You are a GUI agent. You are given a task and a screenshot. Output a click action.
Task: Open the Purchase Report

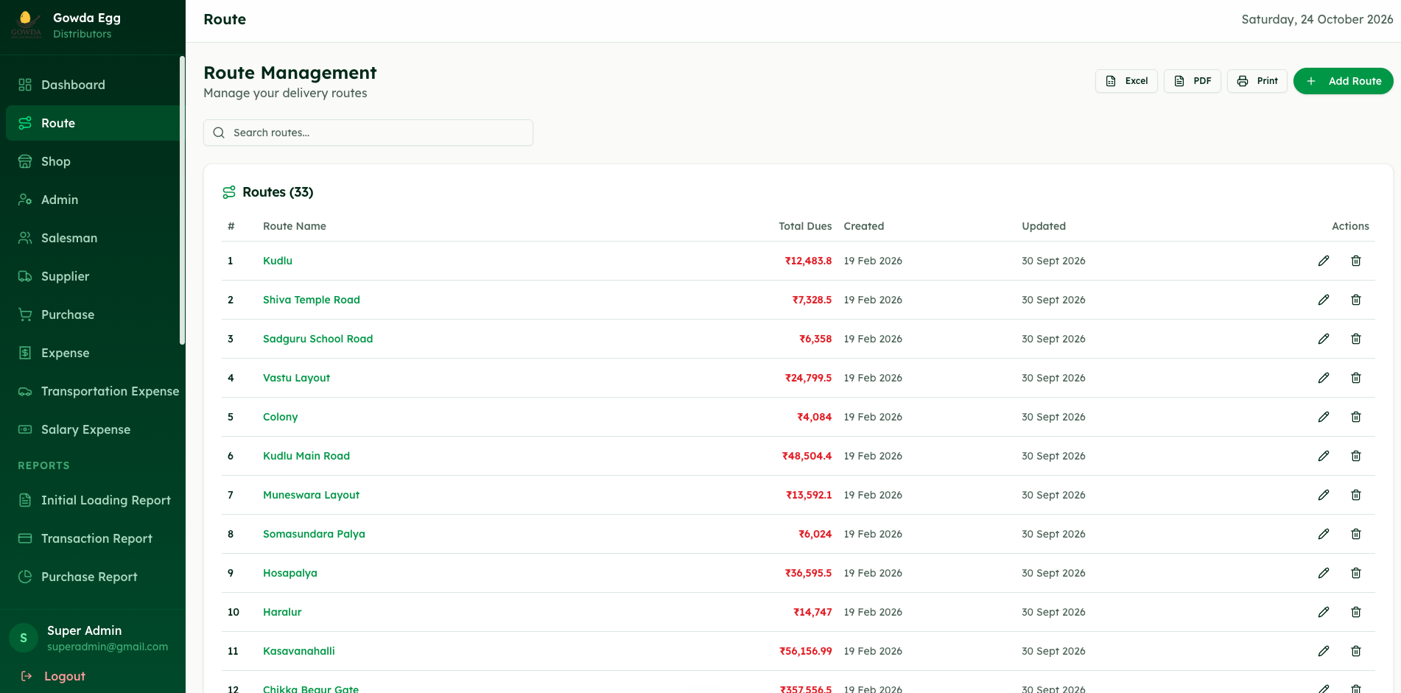click(93, 577)
